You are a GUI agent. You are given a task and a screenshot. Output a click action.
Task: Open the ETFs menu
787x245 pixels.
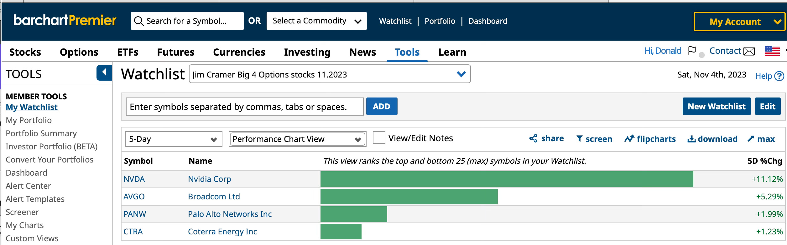(x=128, y=52)
